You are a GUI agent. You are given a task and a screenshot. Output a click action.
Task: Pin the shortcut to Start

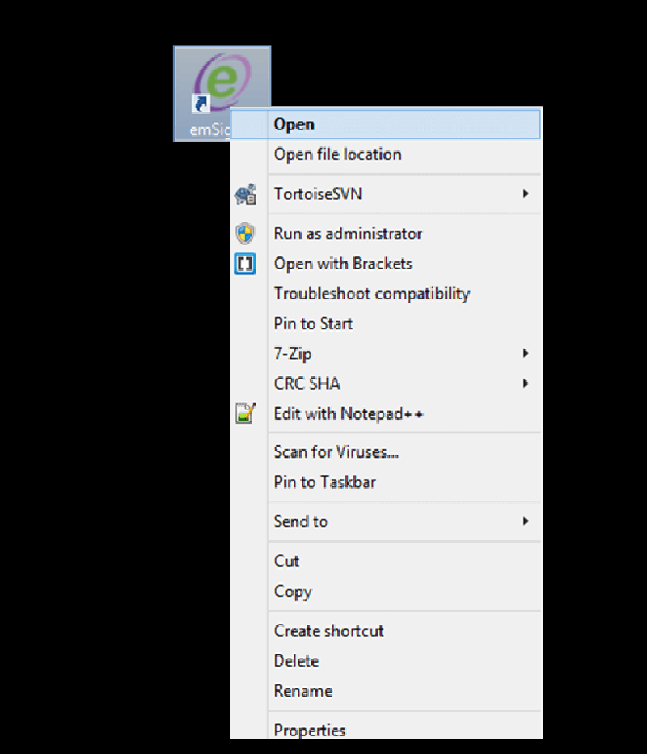tap(313, 324)
